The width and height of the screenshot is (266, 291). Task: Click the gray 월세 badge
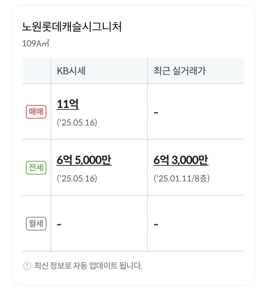pyautogui.click(x=36, y=224)
